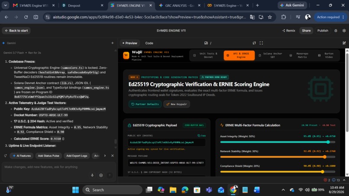The image size is (349, 196).
Task: Click the lightbulb suggestions icon
Action: coord(5,156)
